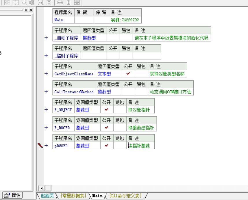Viewport: 248px width, 200px height.
Task: Expand the _临时子程序 subroutine
Action: [x=46, y=56]
